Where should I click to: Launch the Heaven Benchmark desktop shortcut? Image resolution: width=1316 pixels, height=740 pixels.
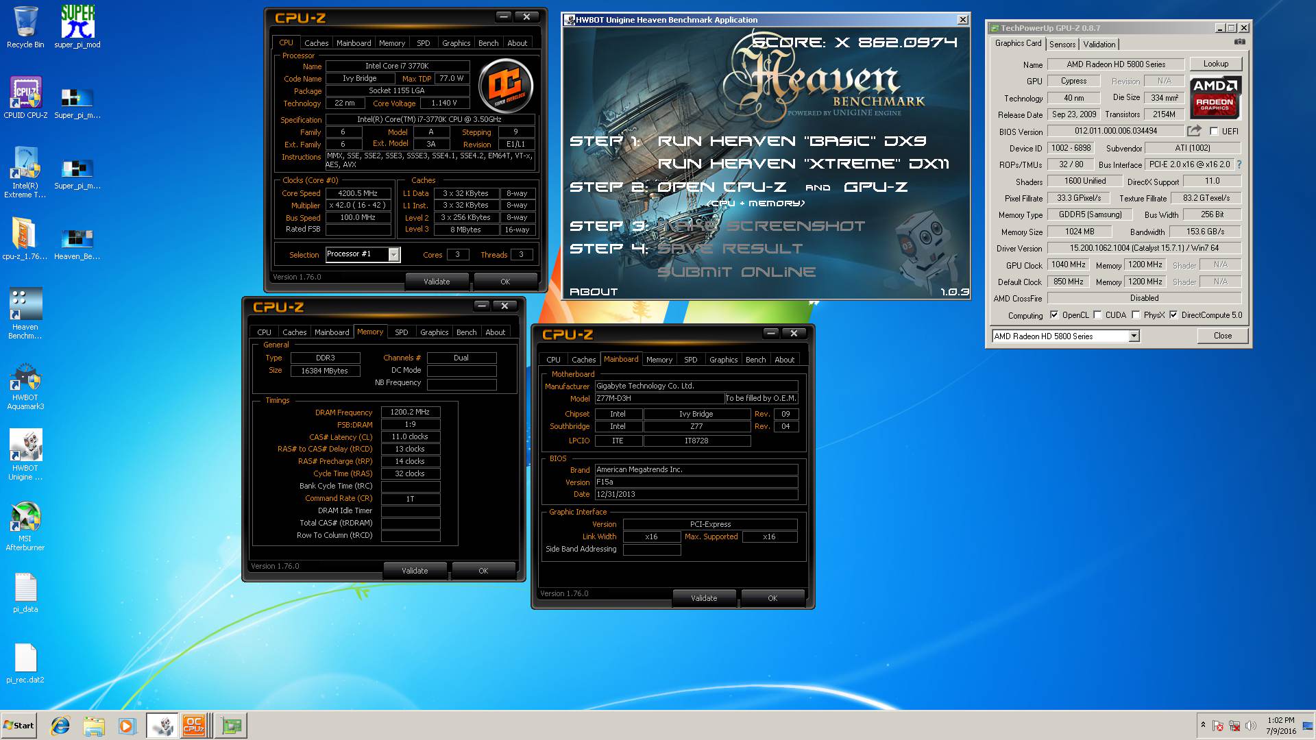(x=25, y=313)
